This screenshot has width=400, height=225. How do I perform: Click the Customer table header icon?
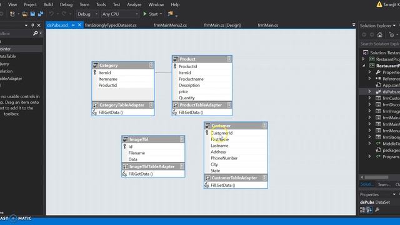click(x=207, y=126)
